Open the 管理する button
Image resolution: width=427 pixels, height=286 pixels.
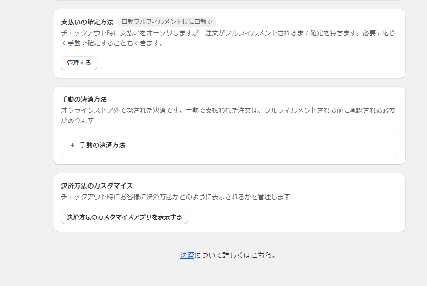tap(78, 63)
